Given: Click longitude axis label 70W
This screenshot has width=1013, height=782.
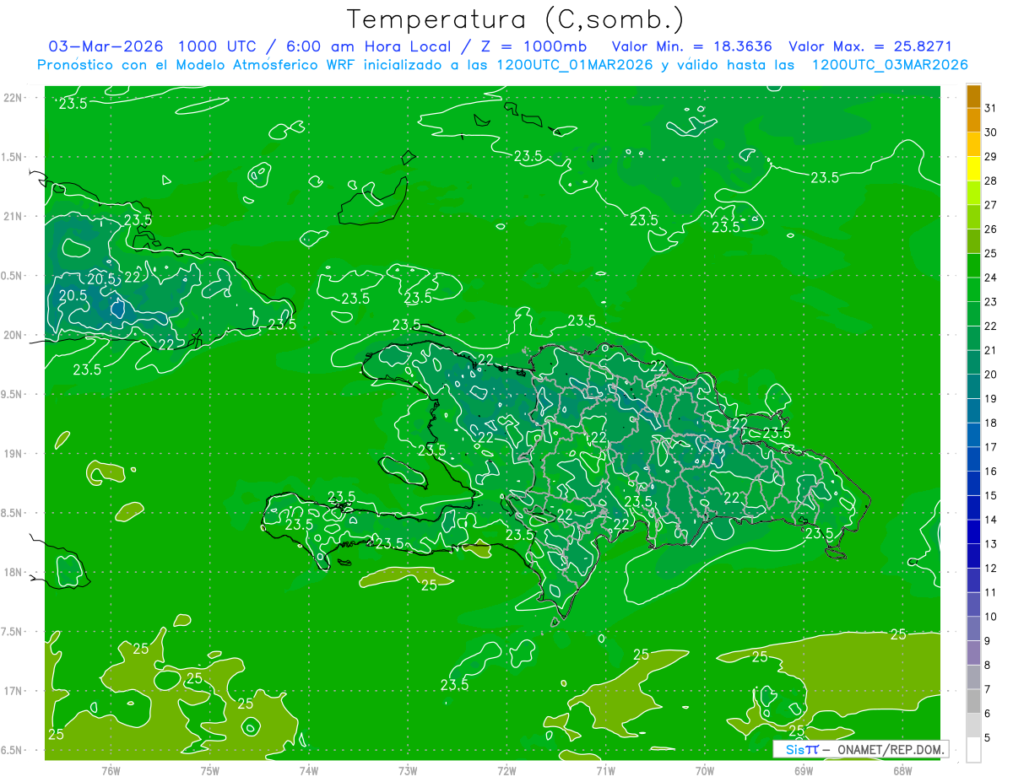Looking at the screenshot, I should 705,770.
